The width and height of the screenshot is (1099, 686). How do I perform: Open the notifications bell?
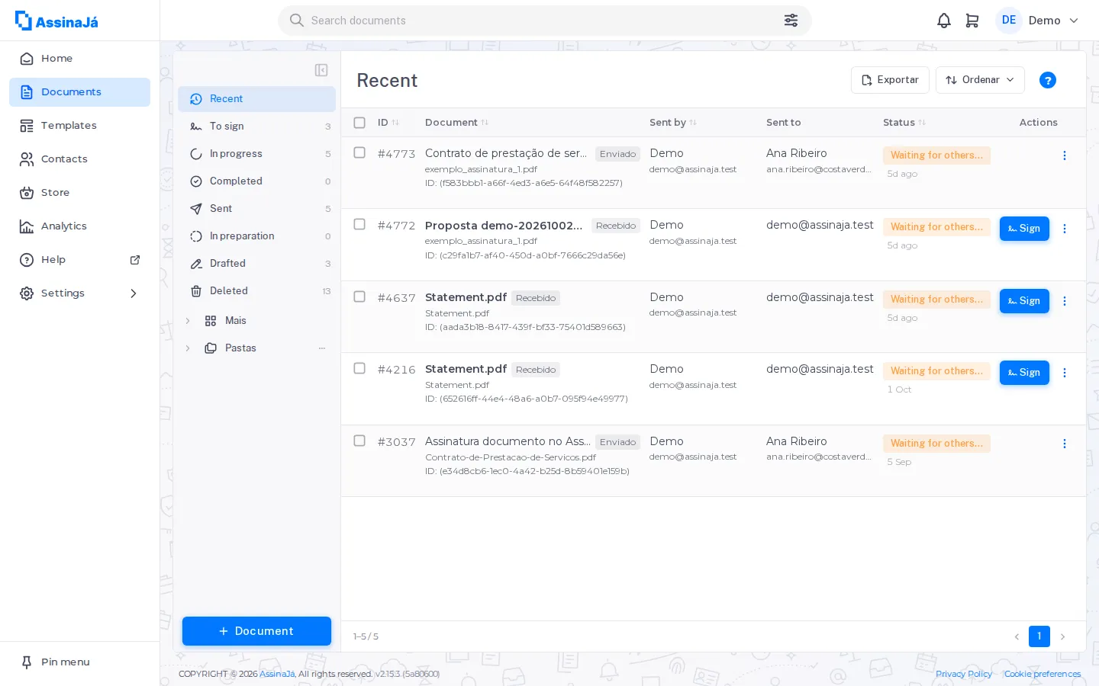[944, 21]
